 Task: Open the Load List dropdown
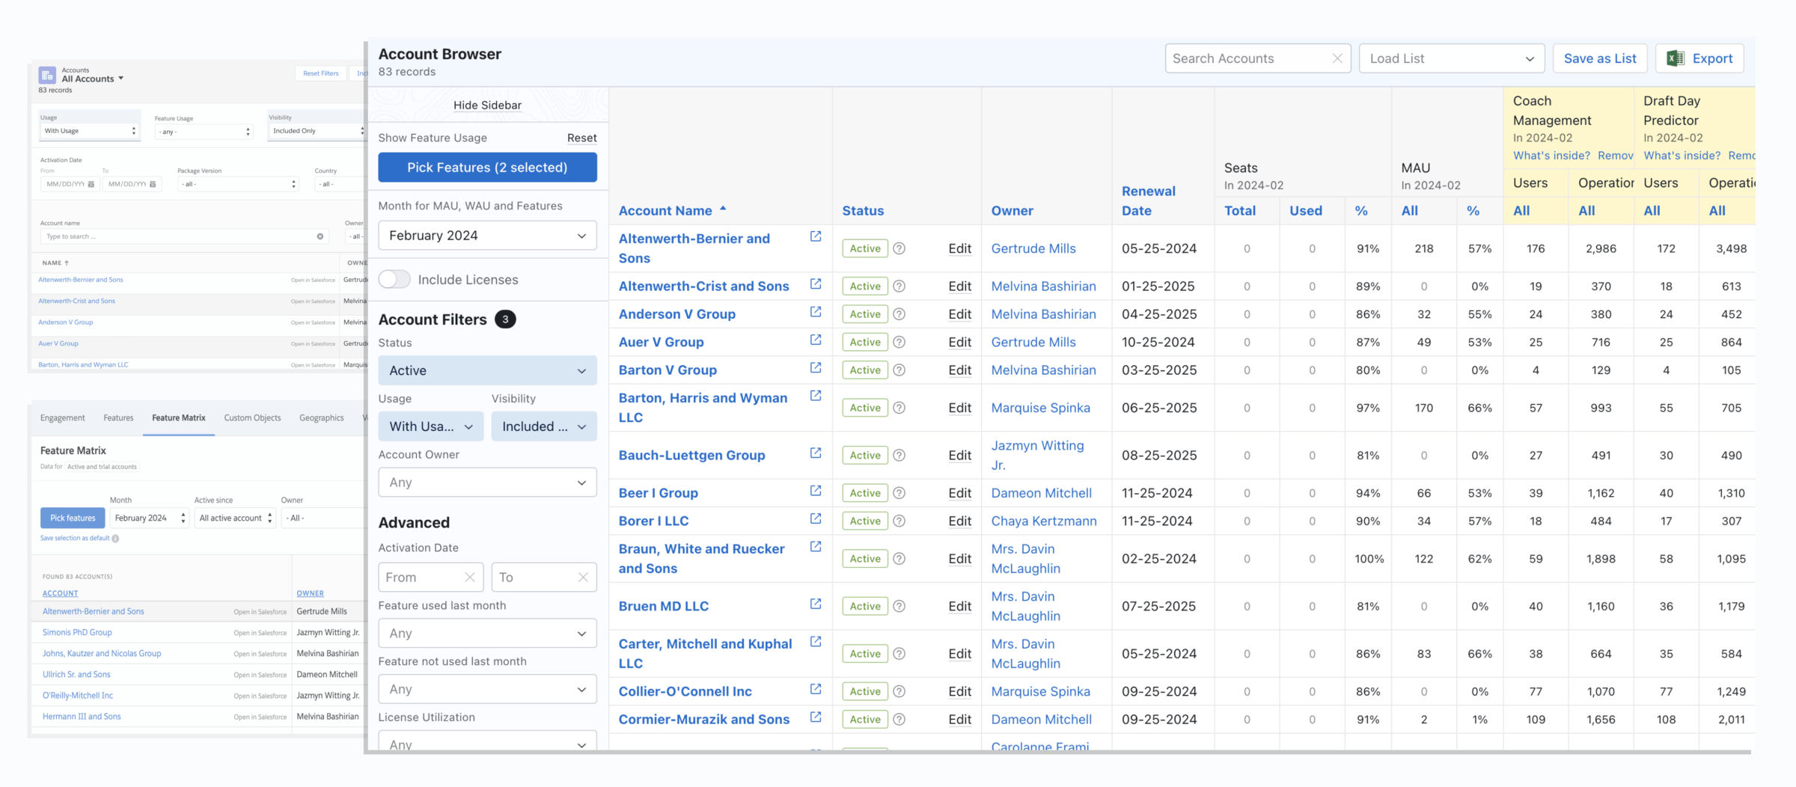(x=1451, y=58)
